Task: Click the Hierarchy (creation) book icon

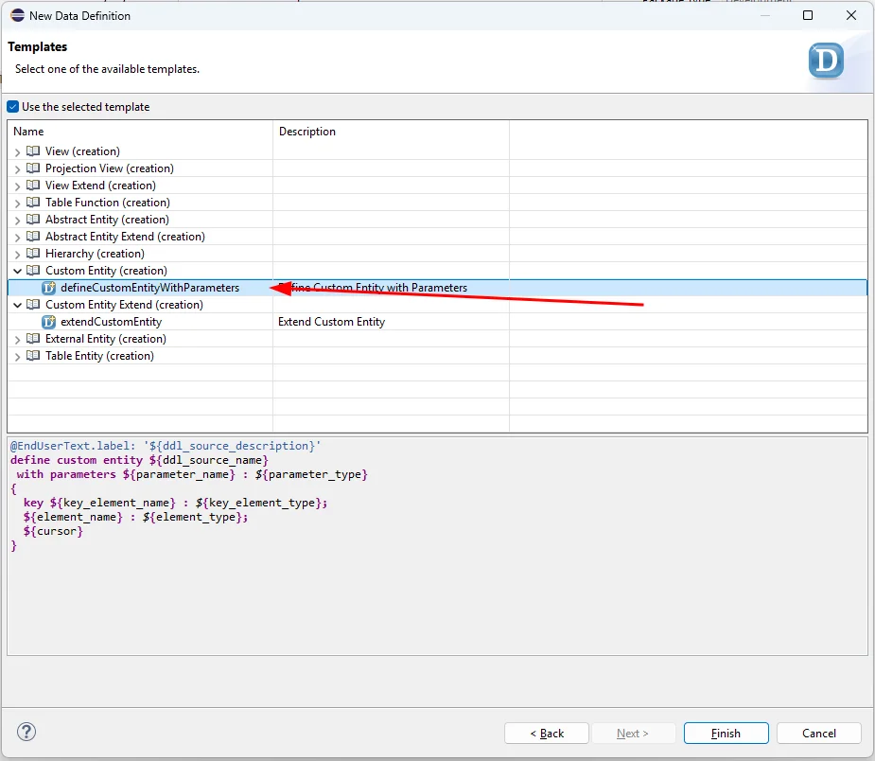Action: 33,253
